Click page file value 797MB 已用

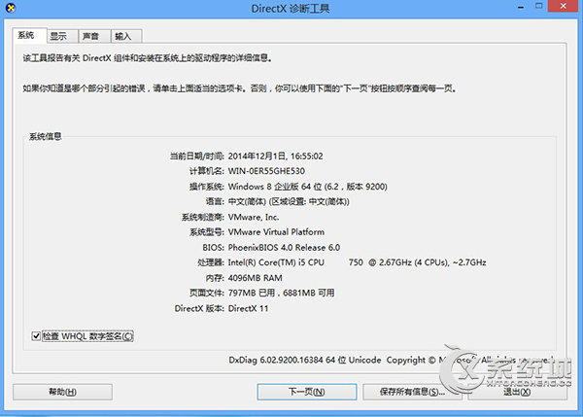tap(252, 294)
